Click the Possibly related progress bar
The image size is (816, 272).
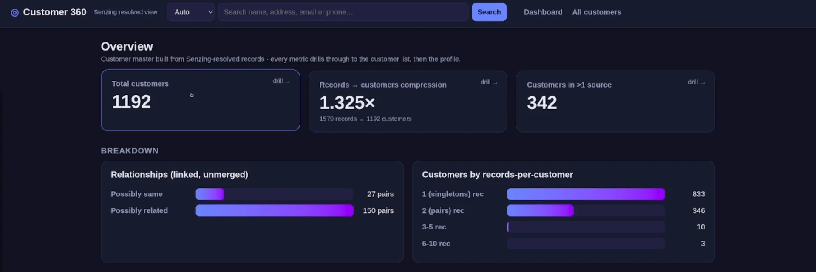tap(275, 211)
